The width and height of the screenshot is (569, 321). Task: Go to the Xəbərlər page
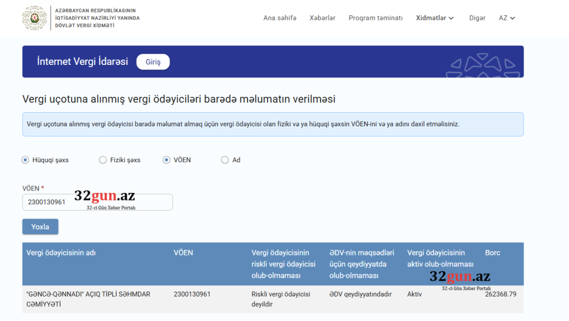322,18
